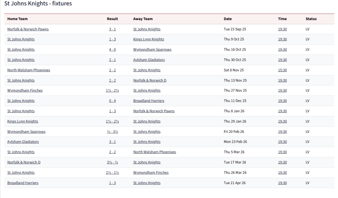This screenshot has height=198, width=338.
Task: Open Kings Lynn Knights home team link
Action: (x=23, y=121)
